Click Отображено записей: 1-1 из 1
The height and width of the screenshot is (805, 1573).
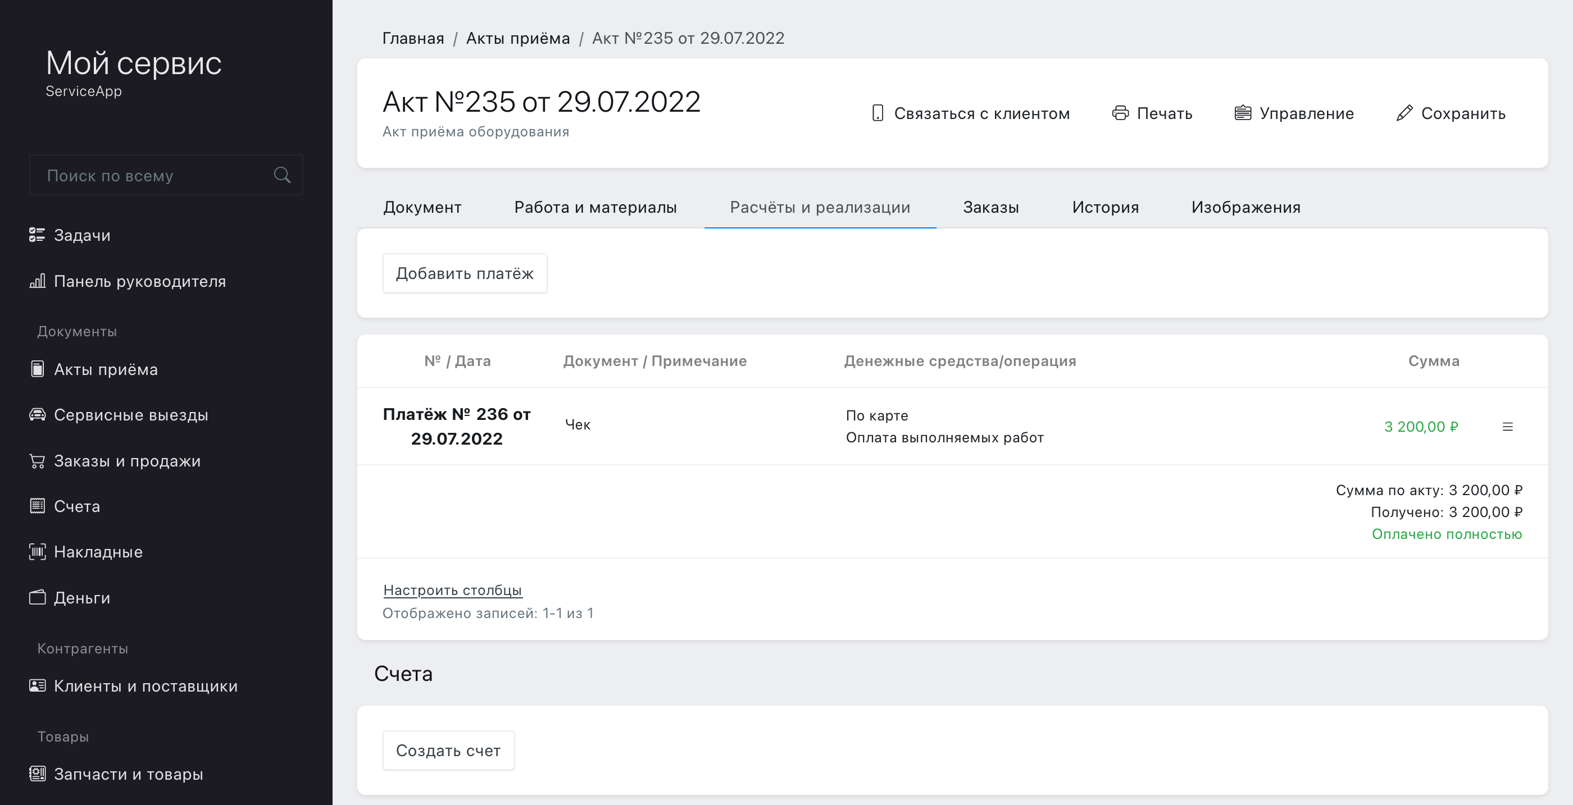point(488,613)
